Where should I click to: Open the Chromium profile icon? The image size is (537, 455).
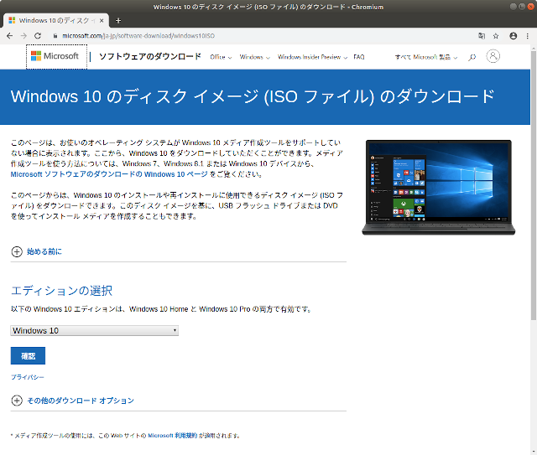click(x=513, y=36)
